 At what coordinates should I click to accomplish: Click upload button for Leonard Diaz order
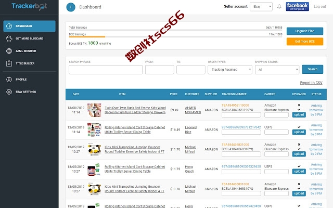pyautogui.click(x=299, y=132)
